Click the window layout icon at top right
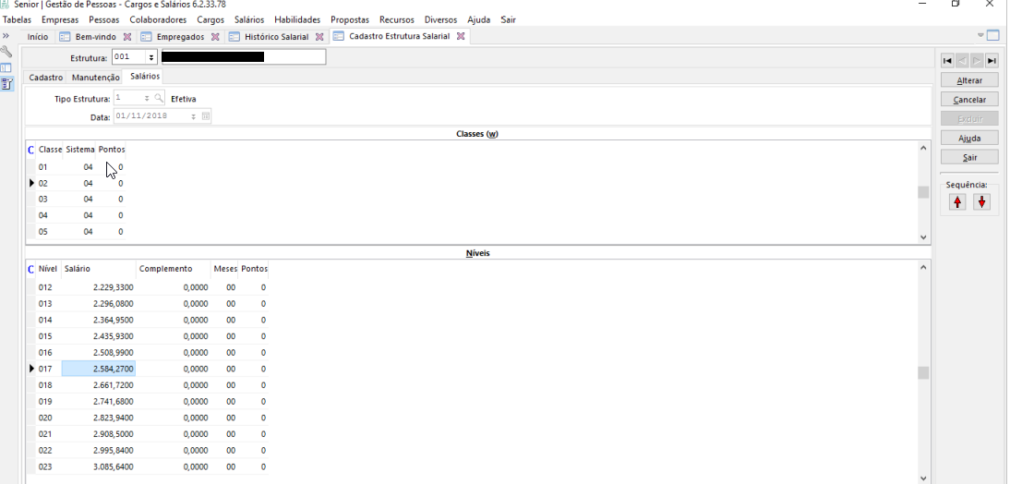 993,36
